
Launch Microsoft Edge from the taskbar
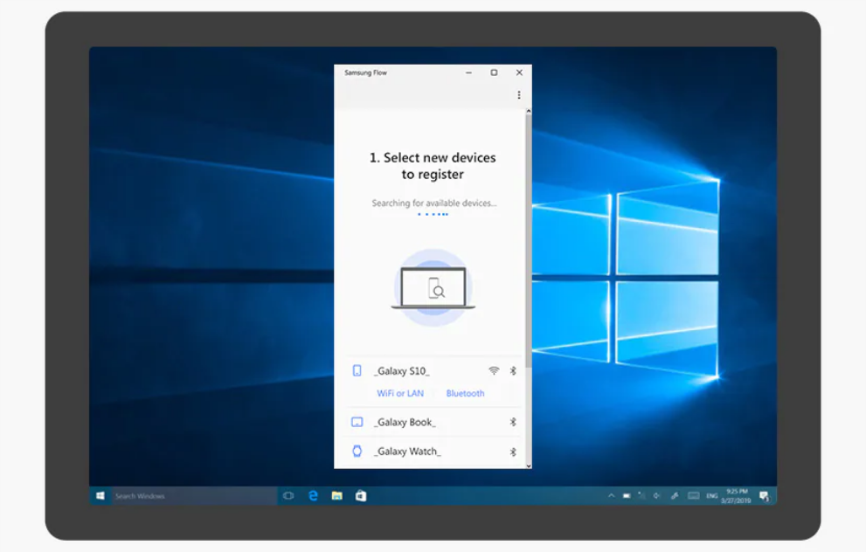(x=313, y=496)
